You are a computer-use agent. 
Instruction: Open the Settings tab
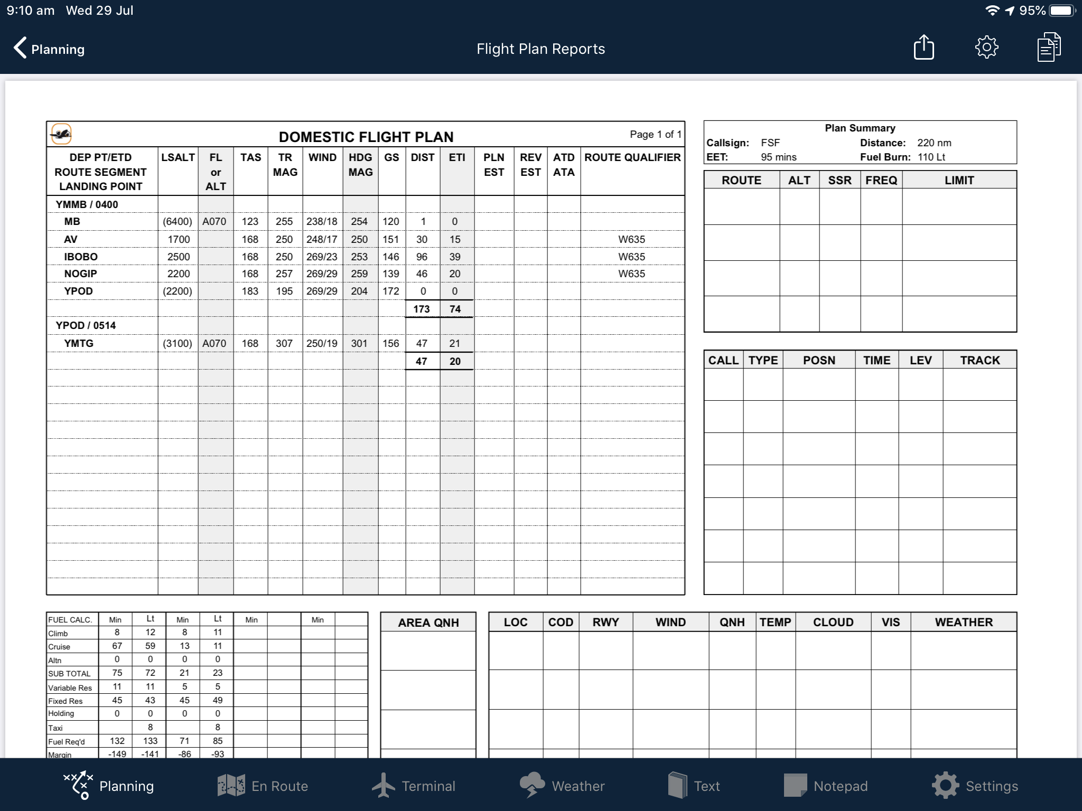click(975, 786)
